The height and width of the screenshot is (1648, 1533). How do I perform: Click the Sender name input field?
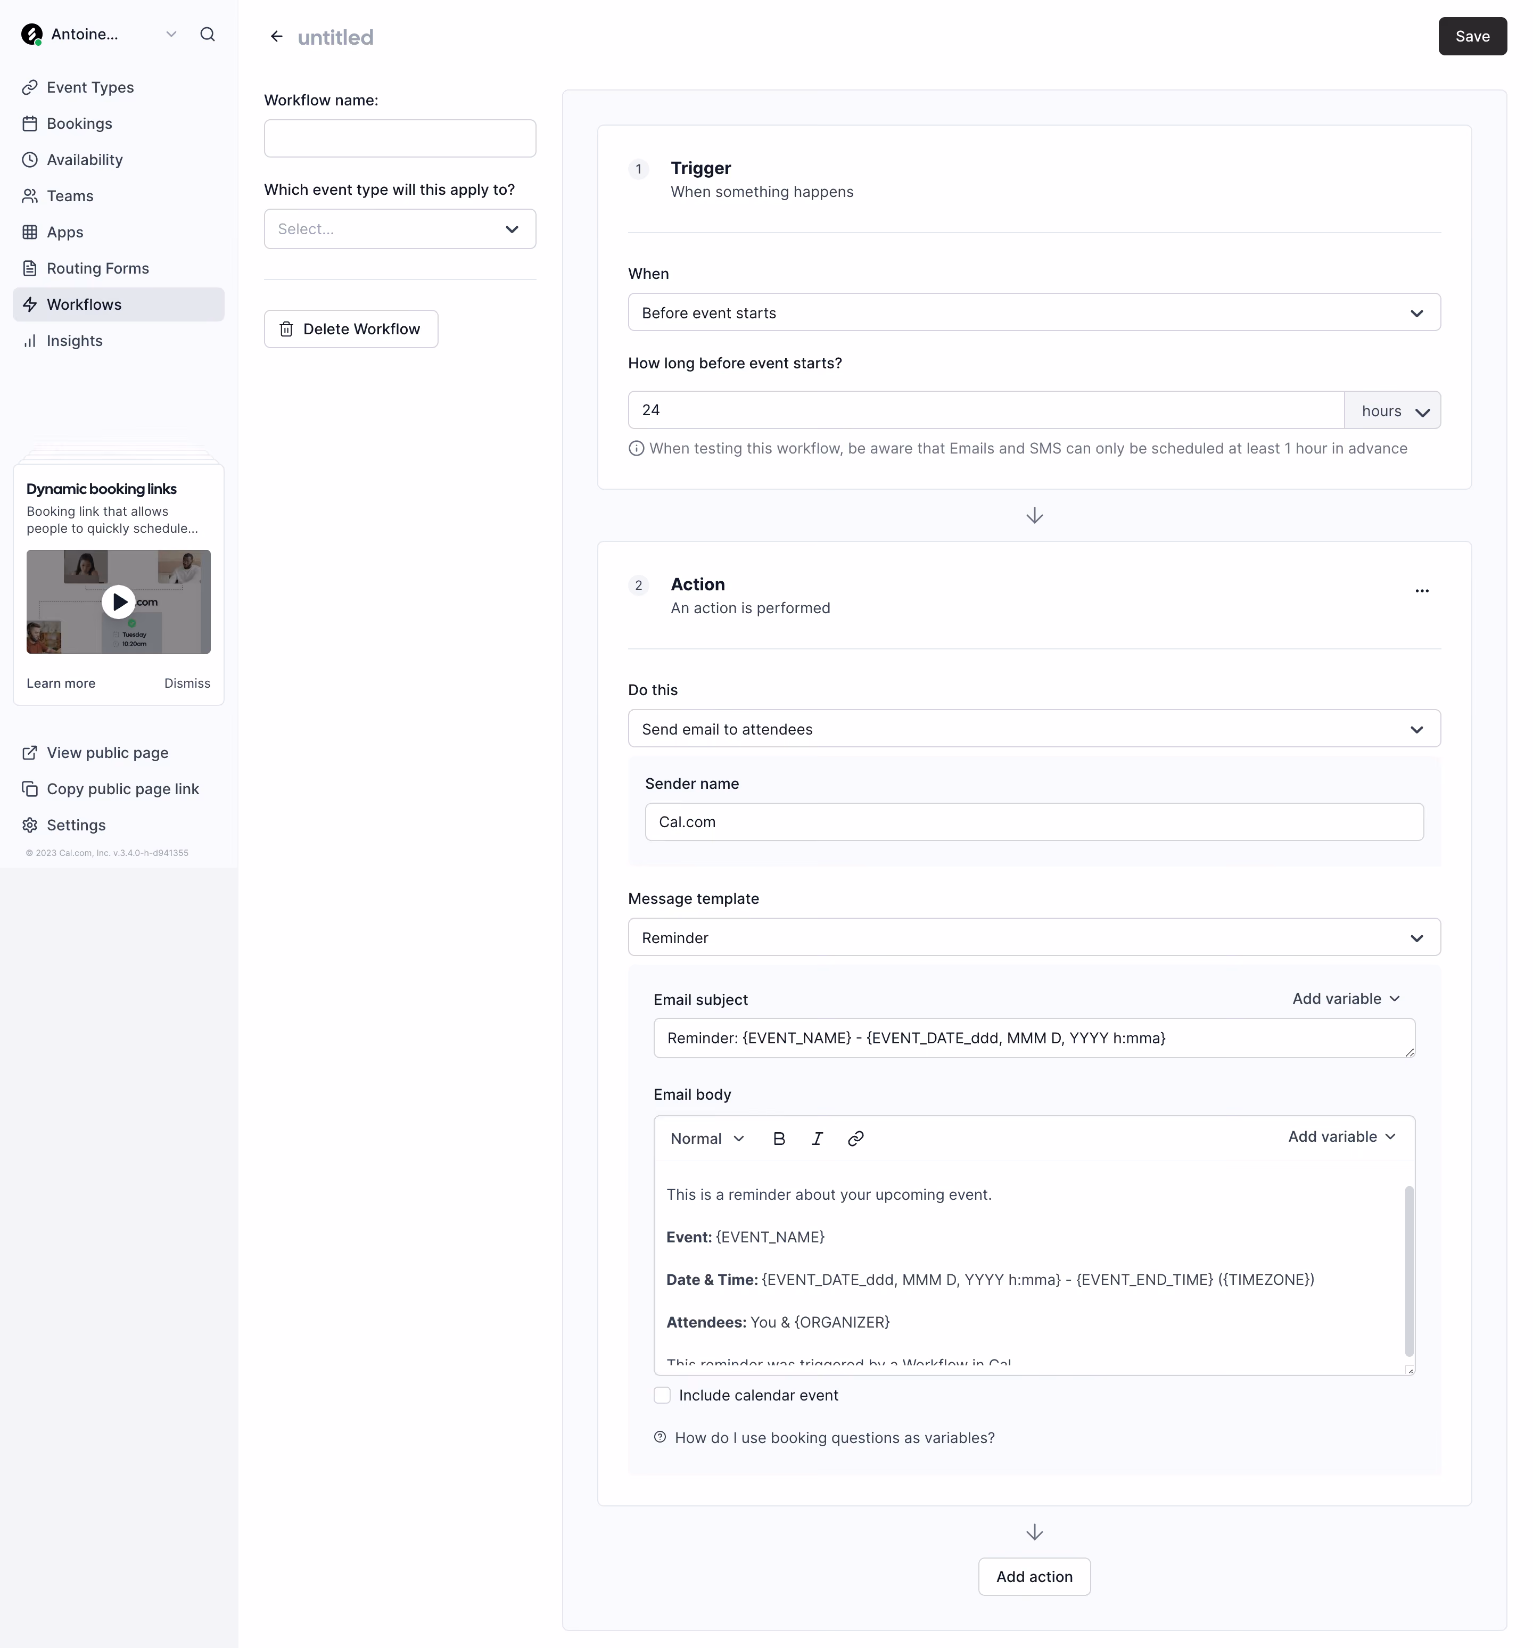tap(1034, 821)
